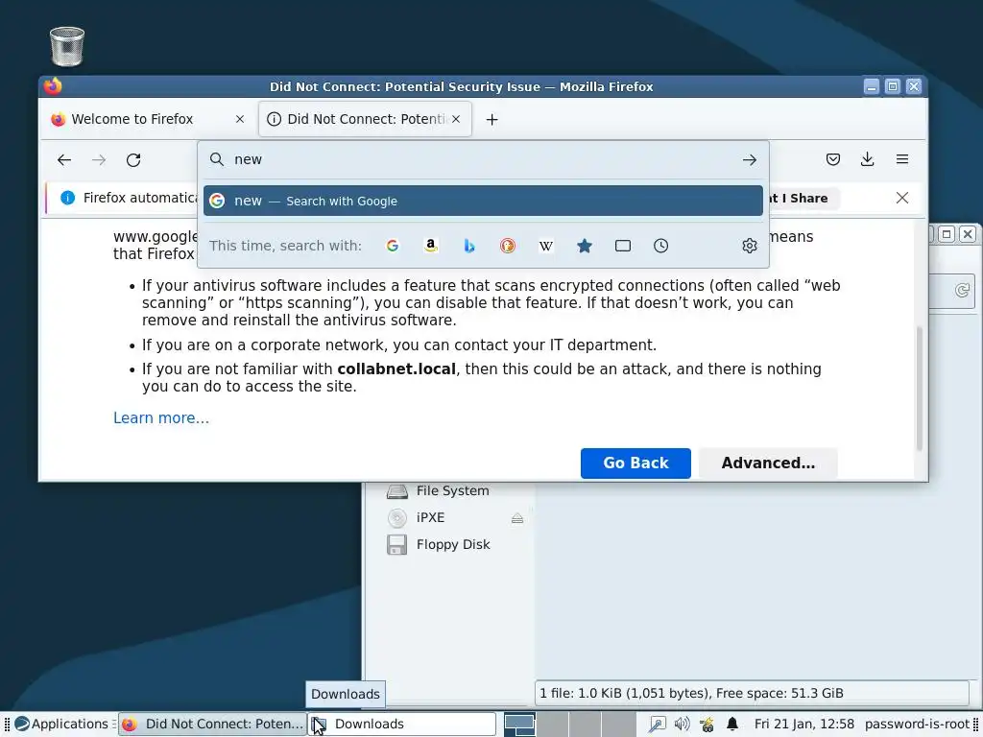This screenshot has width=983, height=737.
Task: Eject the iPXE device
Action: (517, 517)
